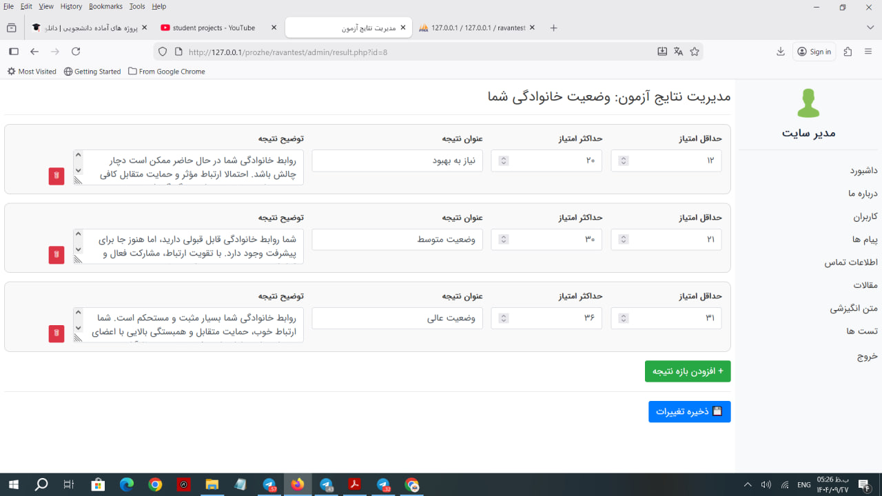
Task: Adjust stepper on maximum score 36 field
Action: click(x=504, y=318)
